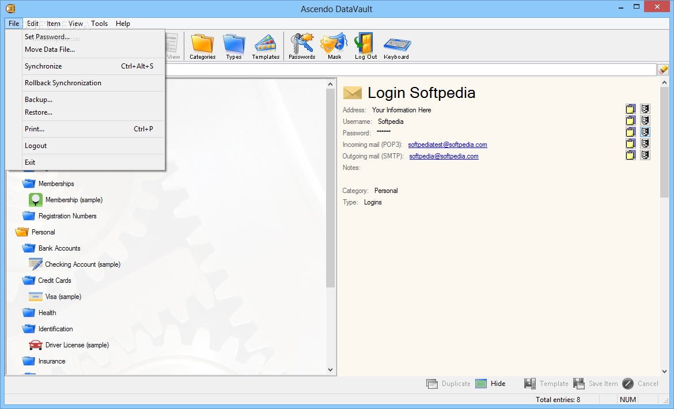Toggle the mask on the Username field
The height and width of the screenshot is (409, 674).
click(x=645, y=121)
